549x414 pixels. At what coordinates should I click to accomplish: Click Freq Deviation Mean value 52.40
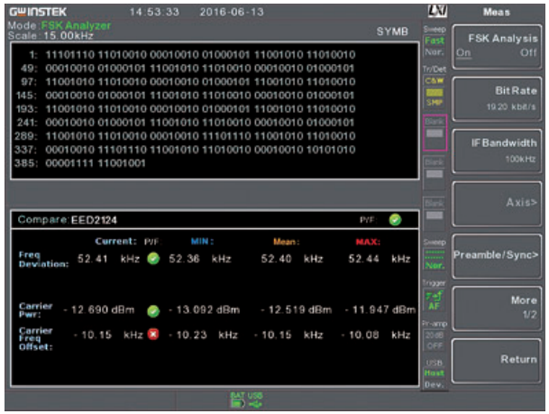click(x=276, y=259)
